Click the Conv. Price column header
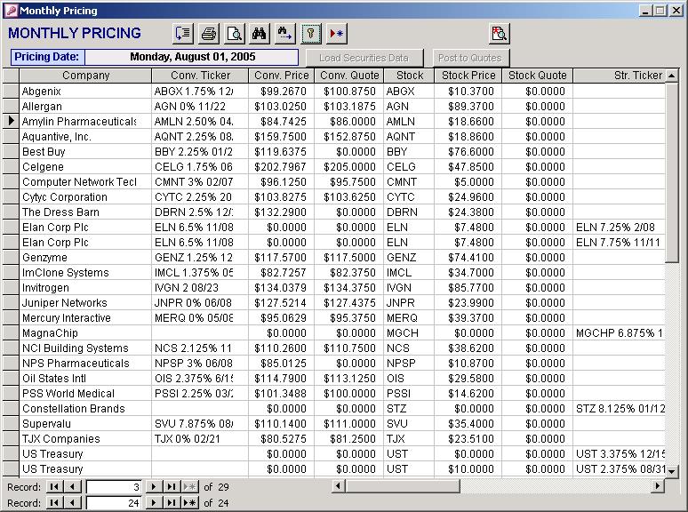The width and height of the screenshot is (688, 512). pos(281,76)
